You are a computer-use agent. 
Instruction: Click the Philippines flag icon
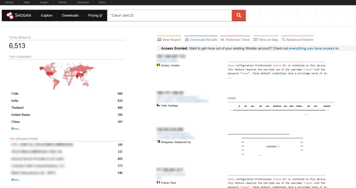pyautogui.click(x=158, y=142)
